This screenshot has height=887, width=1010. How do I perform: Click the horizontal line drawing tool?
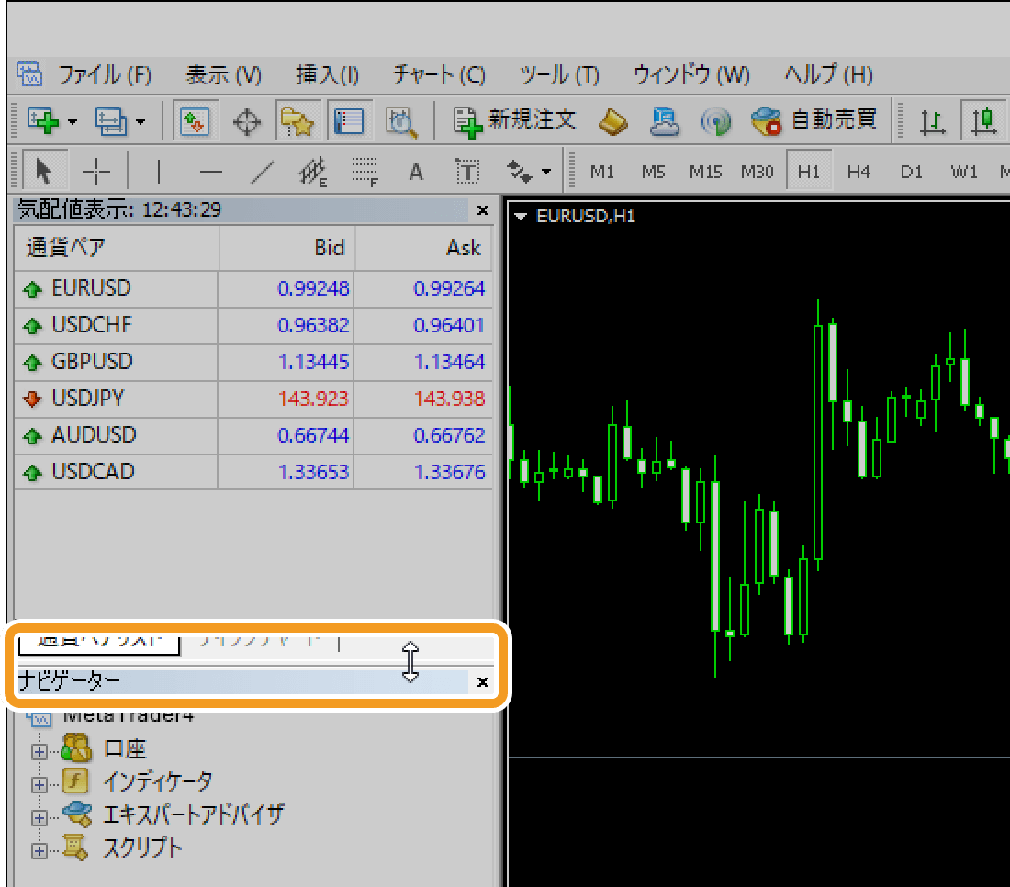tap(211, 171)
